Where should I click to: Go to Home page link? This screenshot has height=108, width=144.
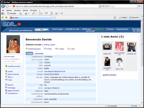tap(57, 29)
